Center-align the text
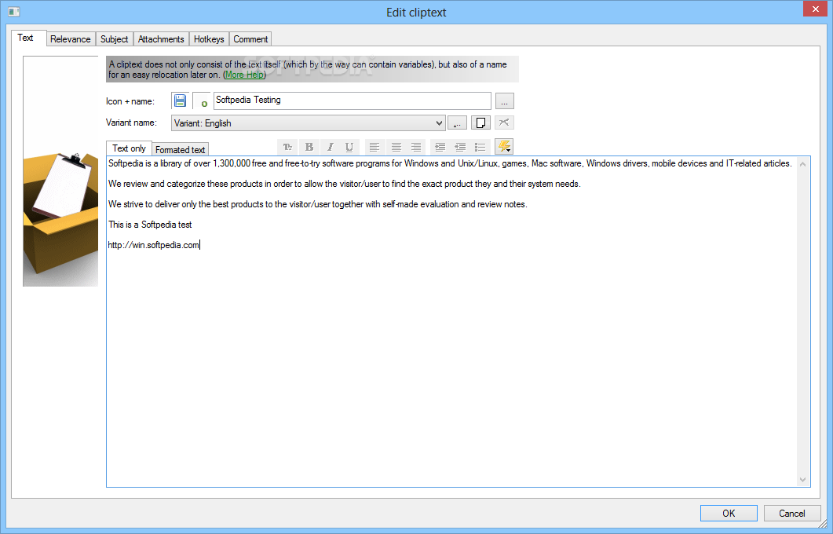 396,147
